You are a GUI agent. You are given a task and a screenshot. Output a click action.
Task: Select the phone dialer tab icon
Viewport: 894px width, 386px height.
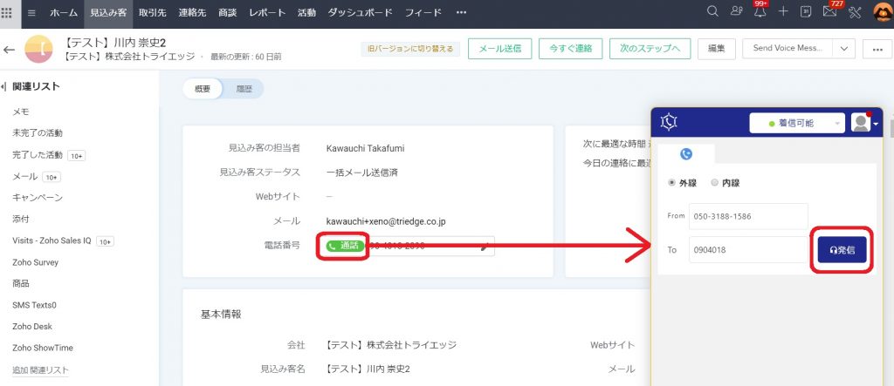(686, 153)
